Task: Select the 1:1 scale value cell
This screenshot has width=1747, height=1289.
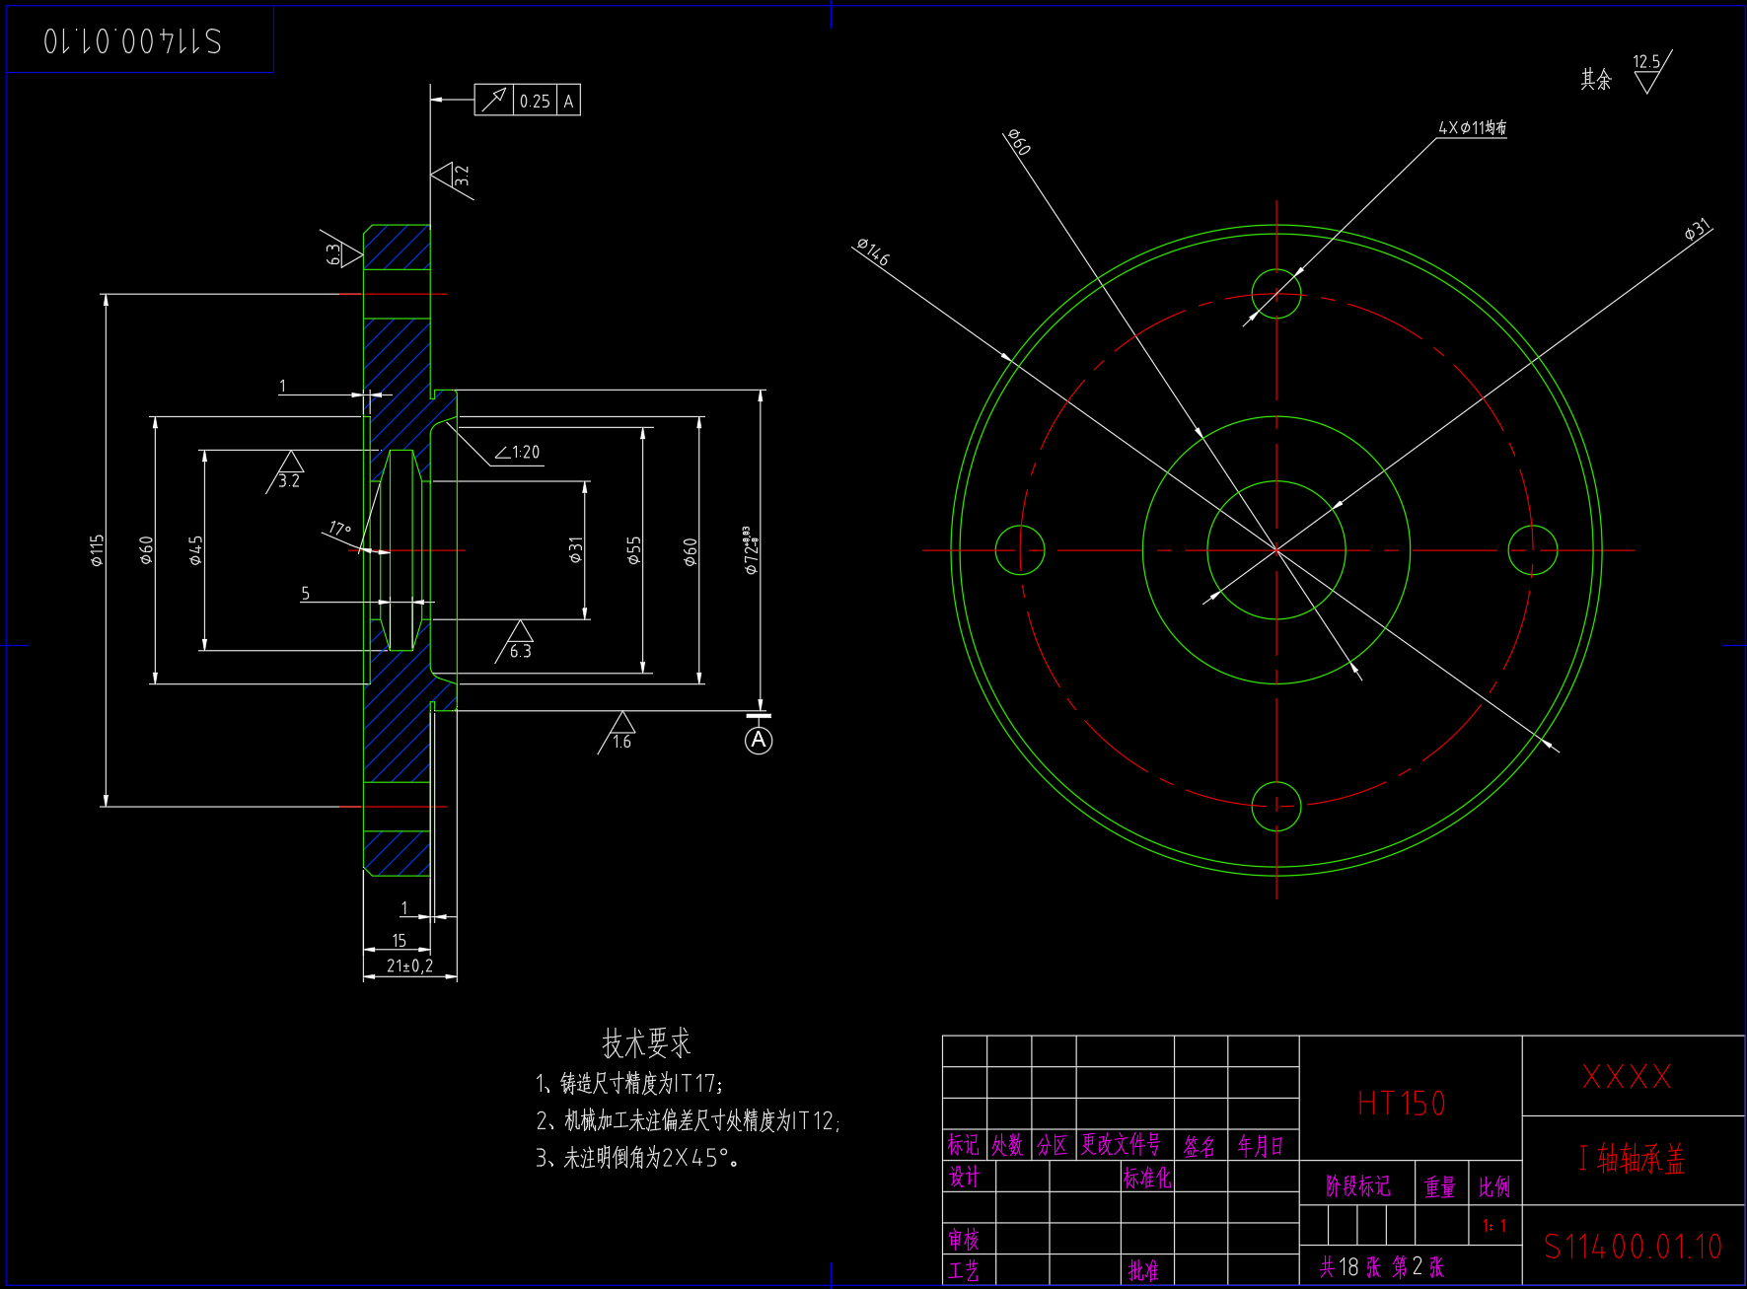Action: (1494, 1226)
